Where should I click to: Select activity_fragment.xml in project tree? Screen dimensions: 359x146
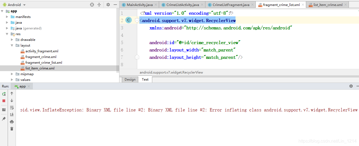(x=42, y=51)
